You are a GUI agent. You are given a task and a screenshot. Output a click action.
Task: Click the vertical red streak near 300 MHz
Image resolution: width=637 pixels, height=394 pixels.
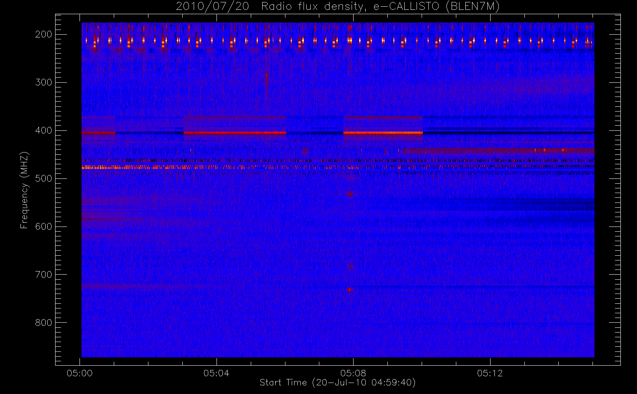pyautogui.click(x=267, y=84)
